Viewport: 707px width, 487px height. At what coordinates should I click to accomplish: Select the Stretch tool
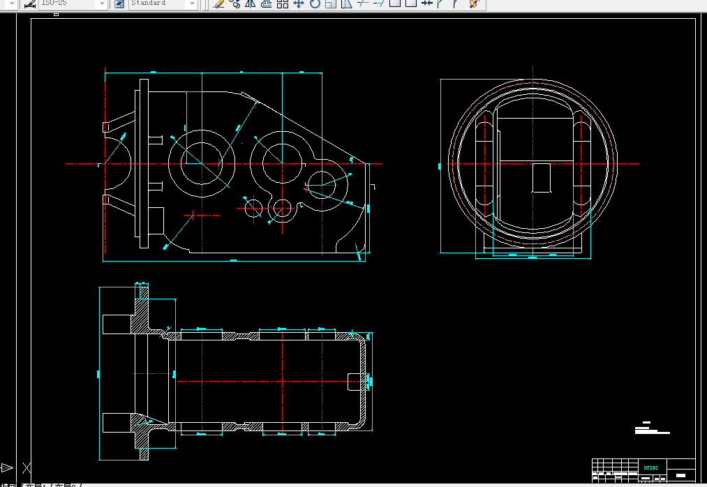(x=346, y=3)
